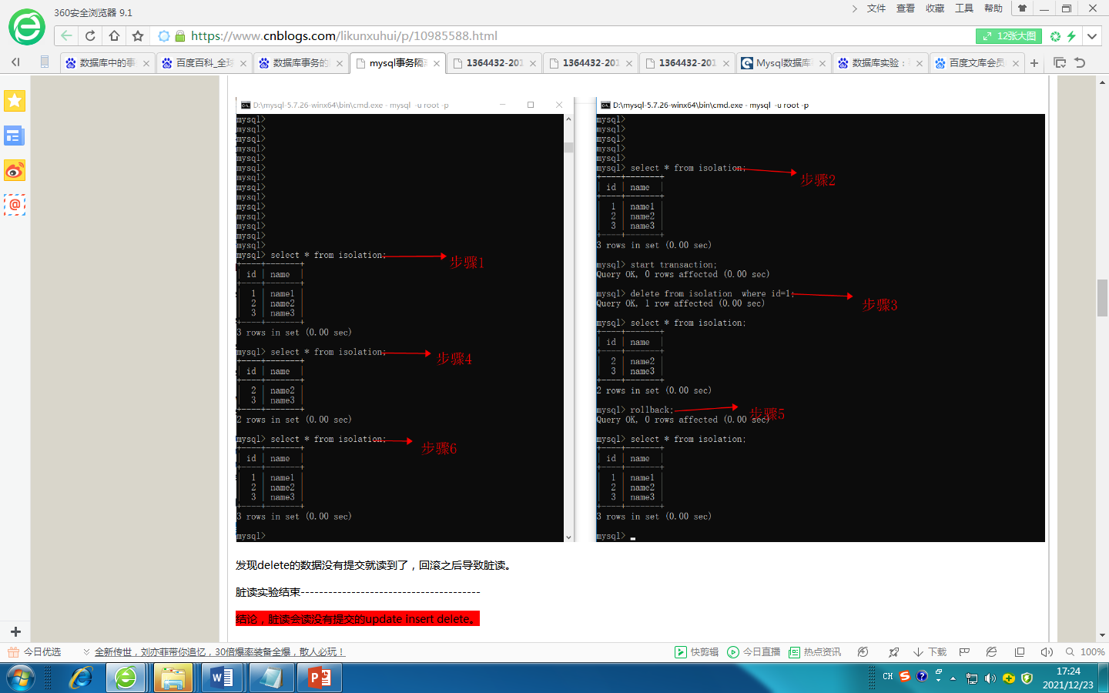Open the email @ sidebar icon

pyautogui.click(x=15, y=205)
